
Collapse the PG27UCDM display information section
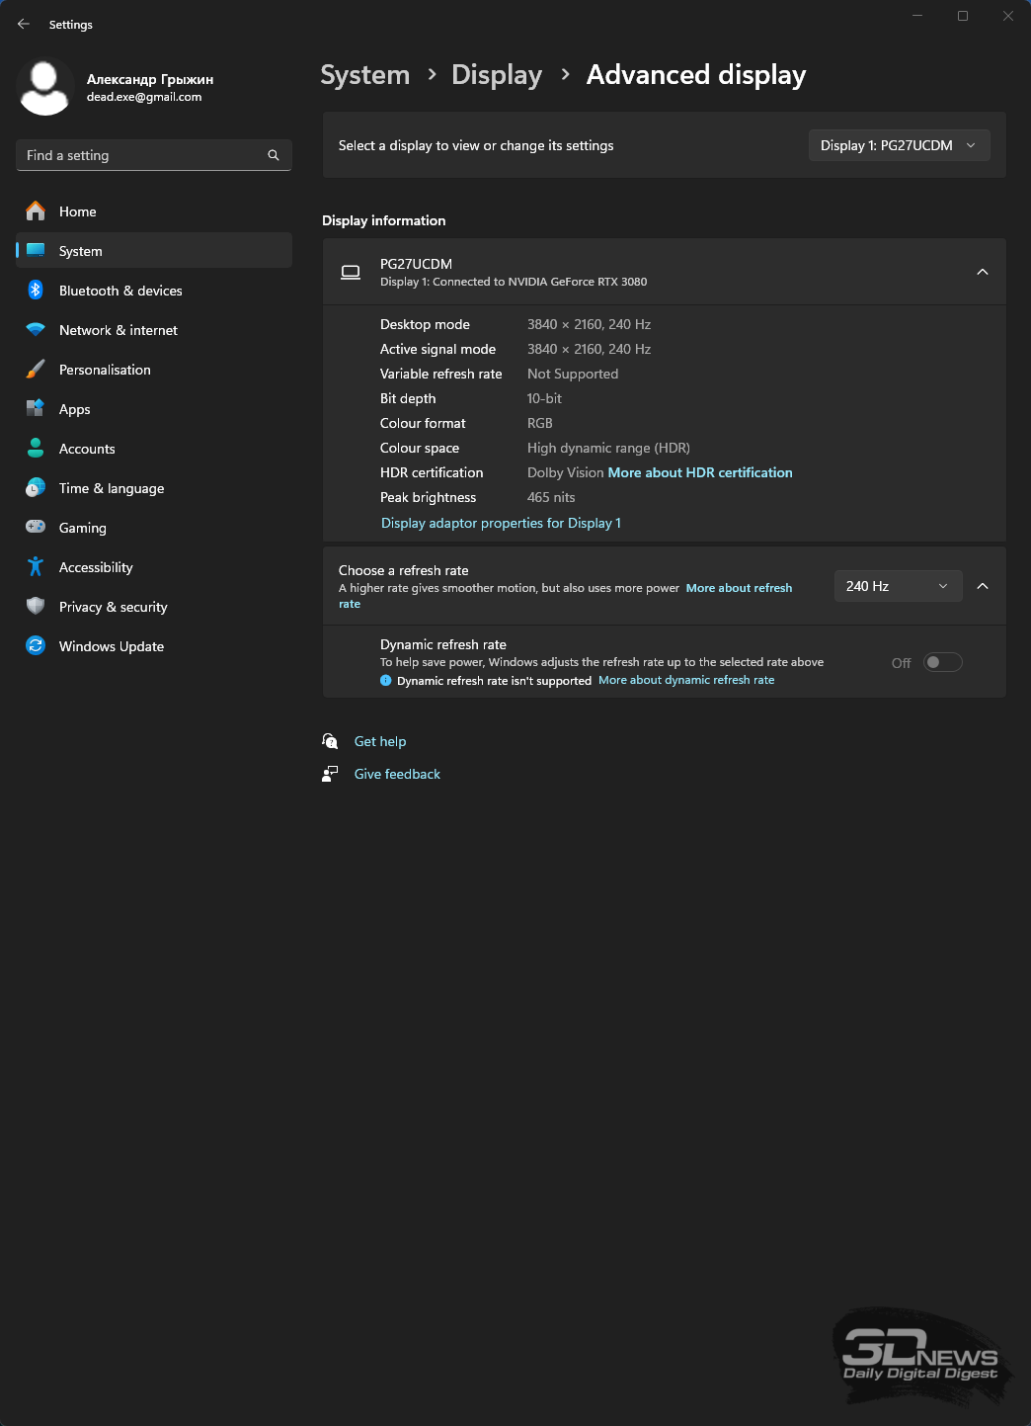click(x=983, y=272)
